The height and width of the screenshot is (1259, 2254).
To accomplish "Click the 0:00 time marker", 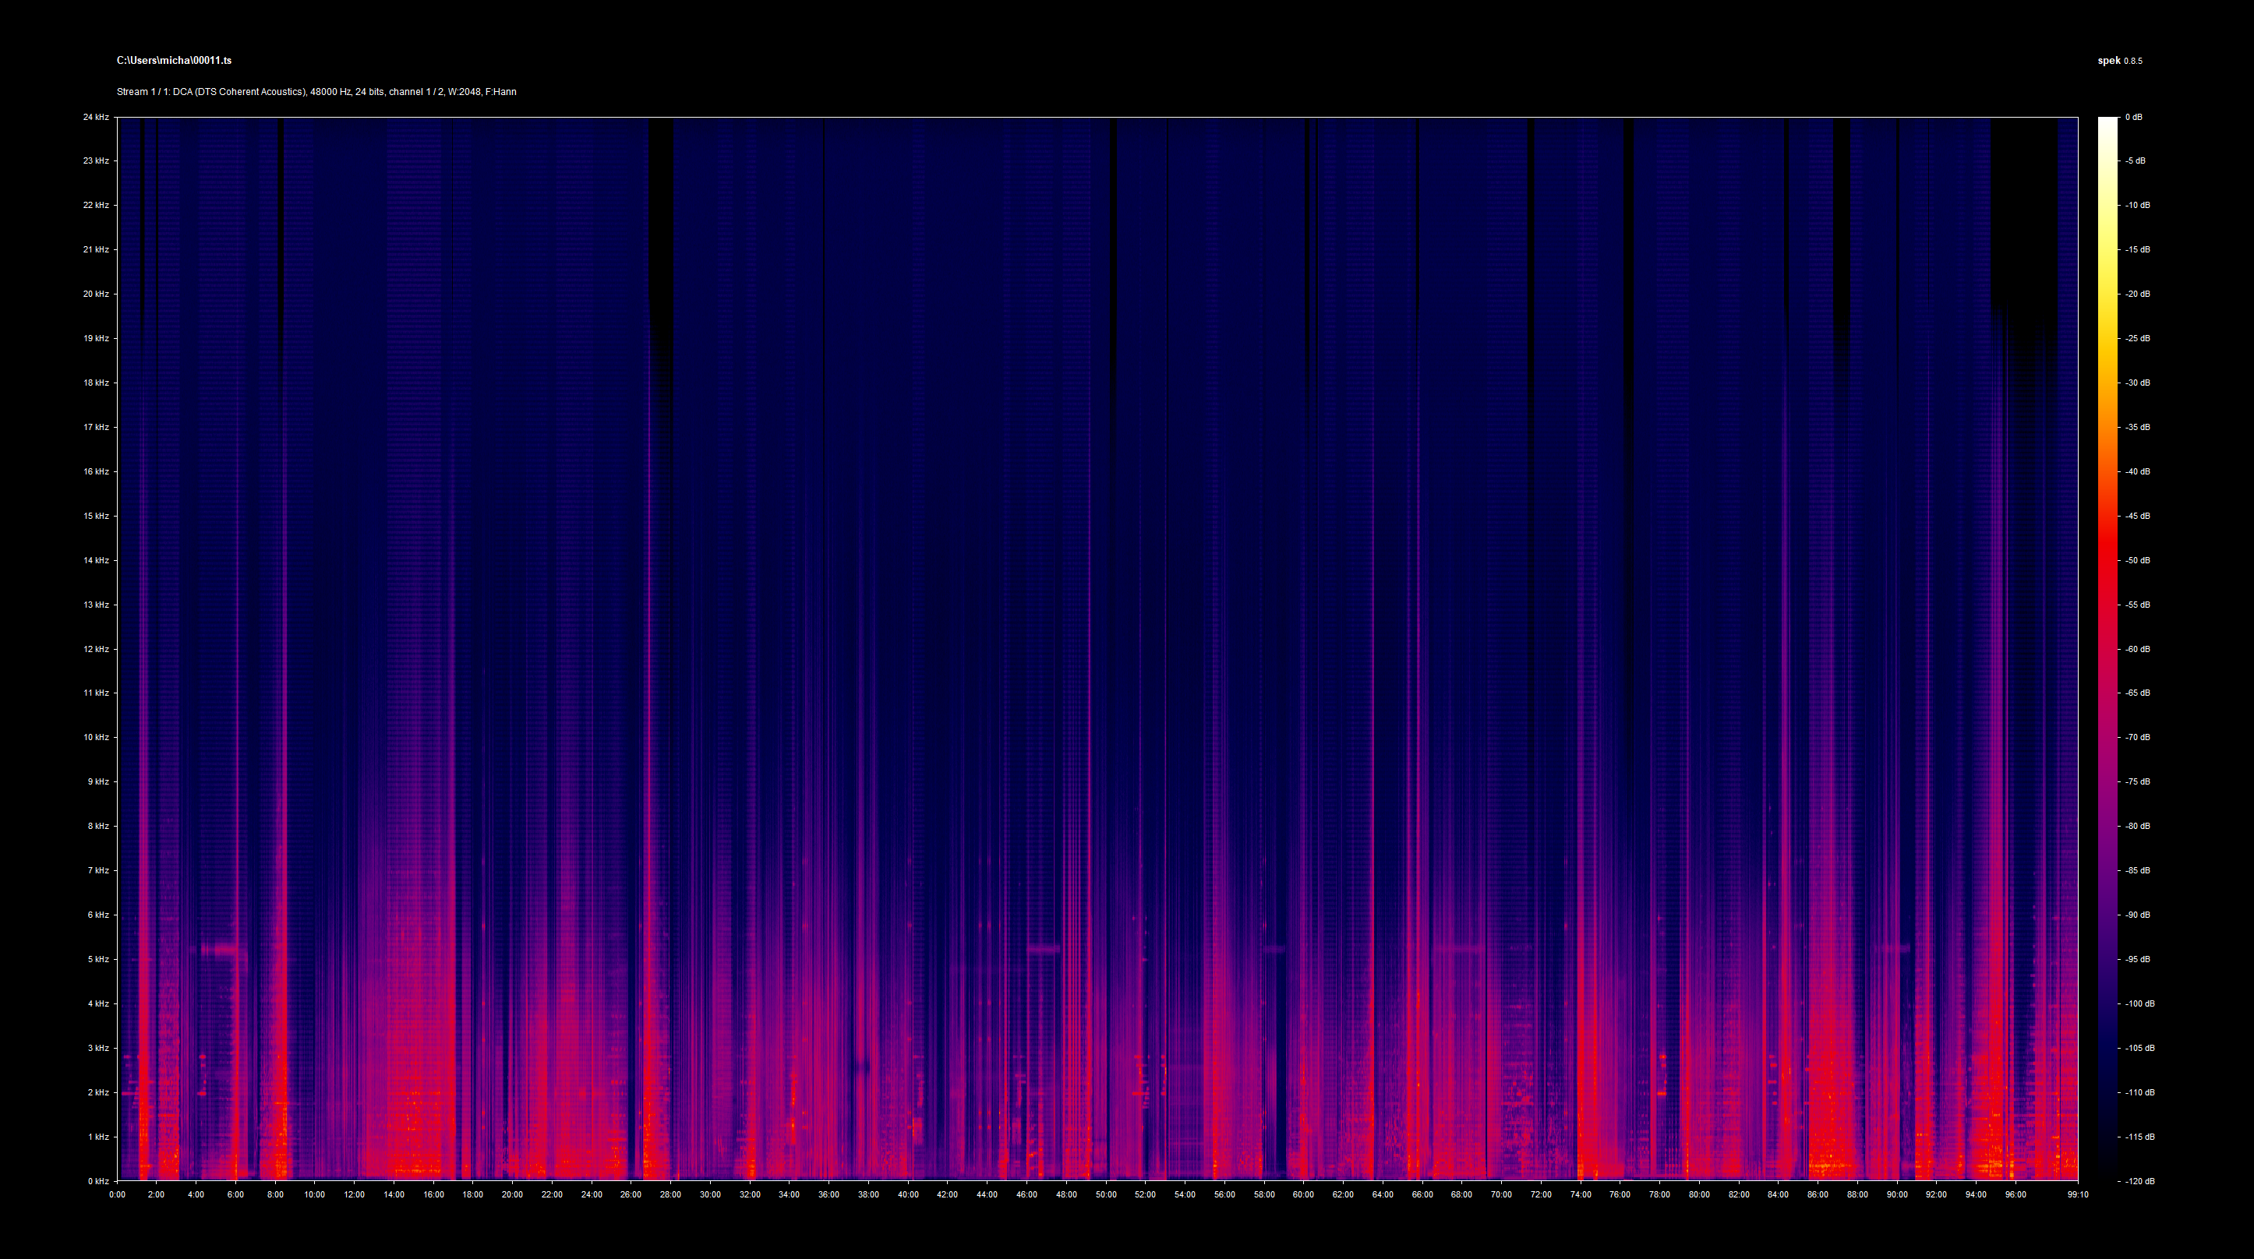I will tap(117, 1195).
